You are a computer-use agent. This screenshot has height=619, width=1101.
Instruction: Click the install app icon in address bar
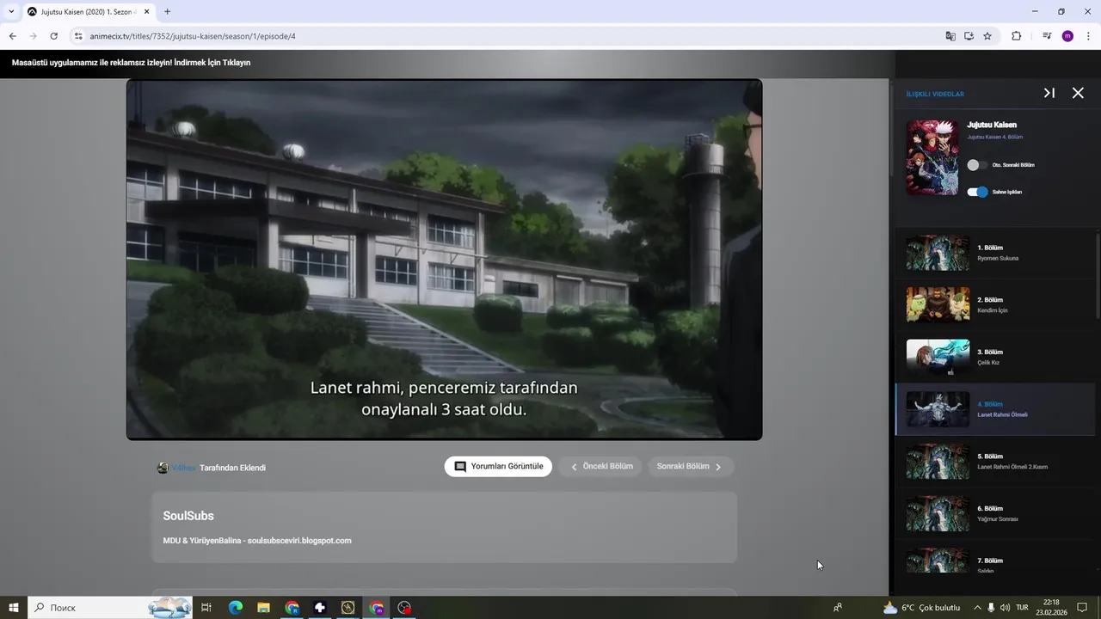click(969, 36)
